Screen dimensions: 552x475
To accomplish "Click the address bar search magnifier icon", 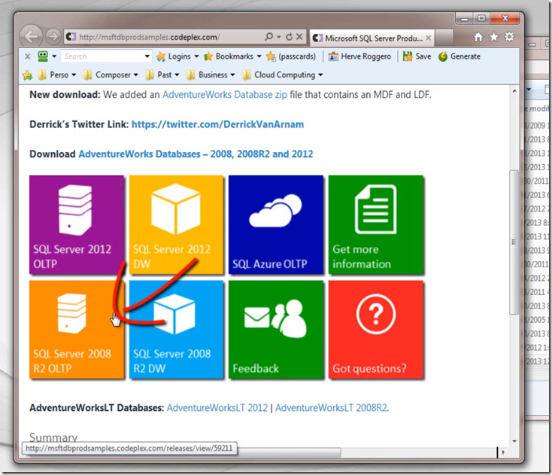I will click(x=268, y=37).
